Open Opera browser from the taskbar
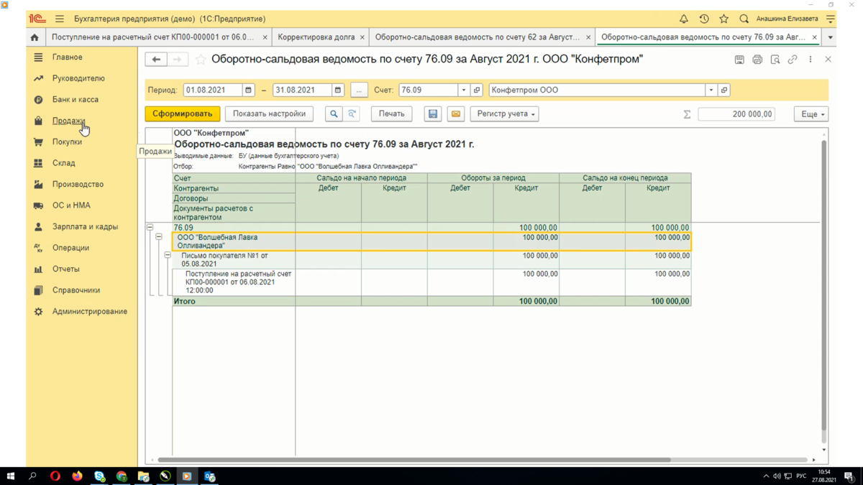 tap(55, 476)
